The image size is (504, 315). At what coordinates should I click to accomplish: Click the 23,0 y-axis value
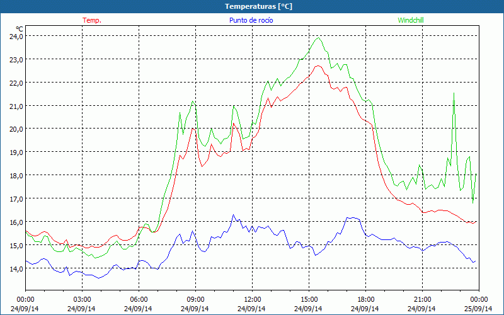click(x=16, y=59)
